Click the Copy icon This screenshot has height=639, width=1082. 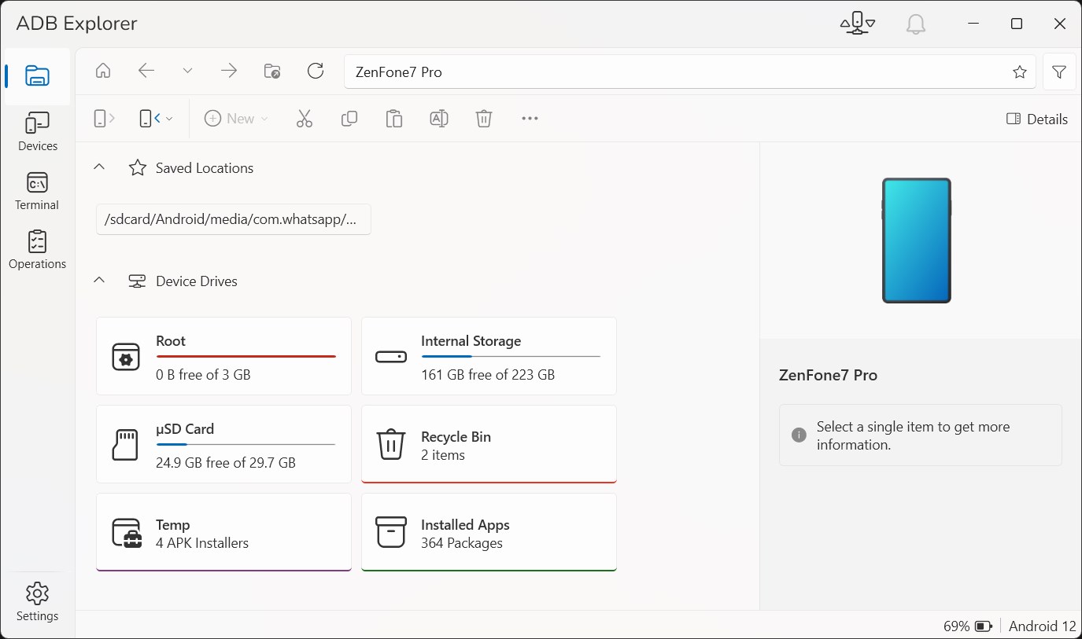349,119
